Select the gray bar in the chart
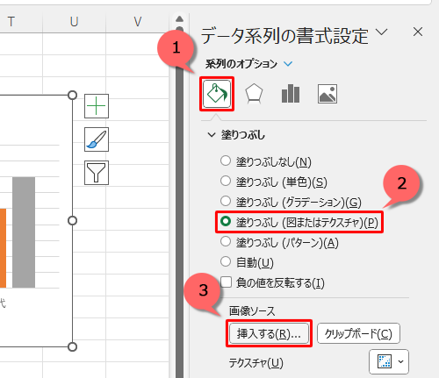439x378 pixels. (x=24, y=232)
